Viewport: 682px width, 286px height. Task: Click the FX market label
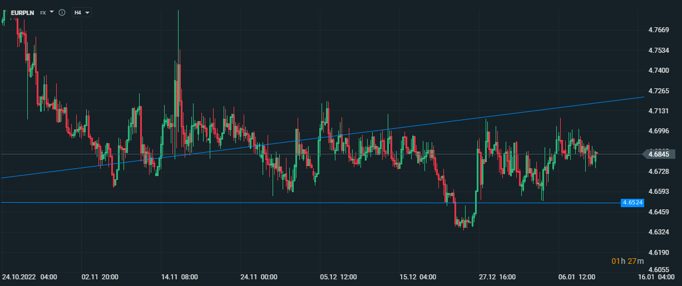(43, 12)
